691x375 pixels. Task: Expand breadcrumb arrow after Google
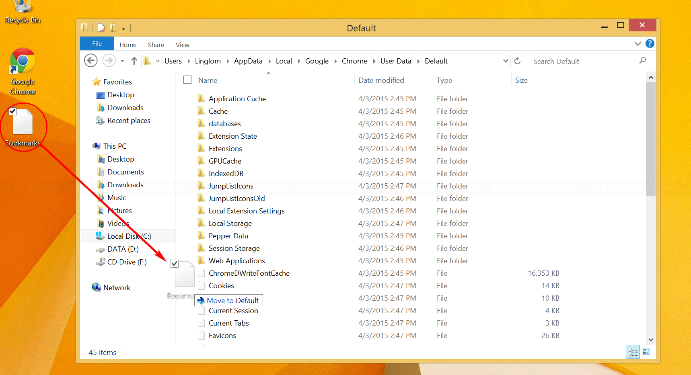pyautogui.click(x=335, y=61)
